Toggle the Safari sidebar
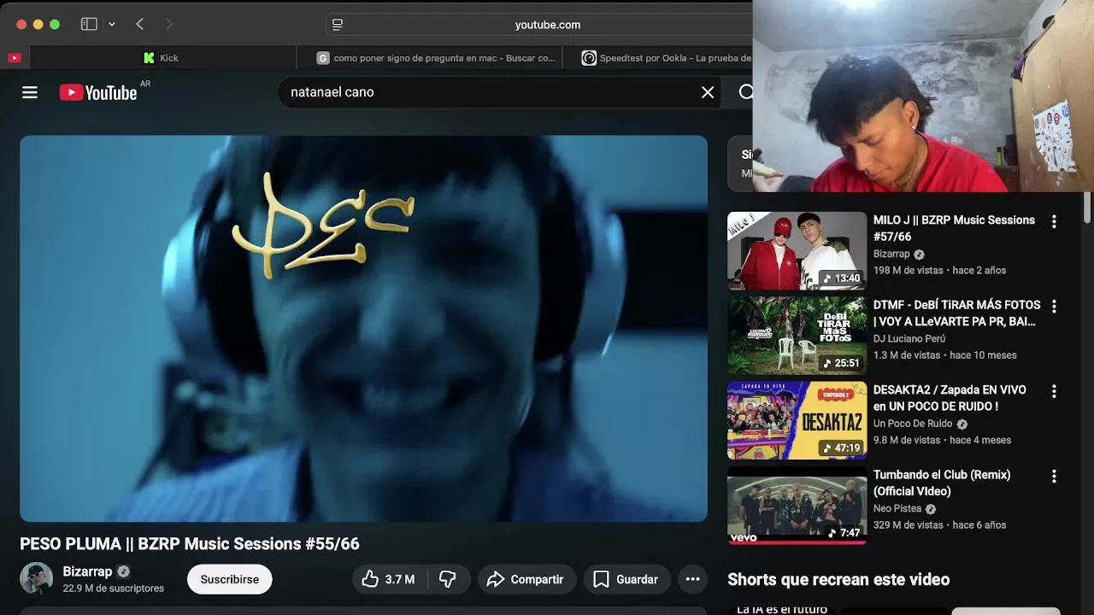1094x615 pixels. tap(89, 24)
